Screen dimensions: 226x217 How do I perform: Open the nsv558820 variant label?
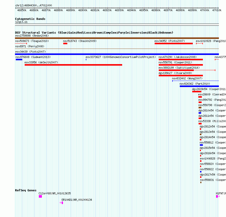(213, 164)
